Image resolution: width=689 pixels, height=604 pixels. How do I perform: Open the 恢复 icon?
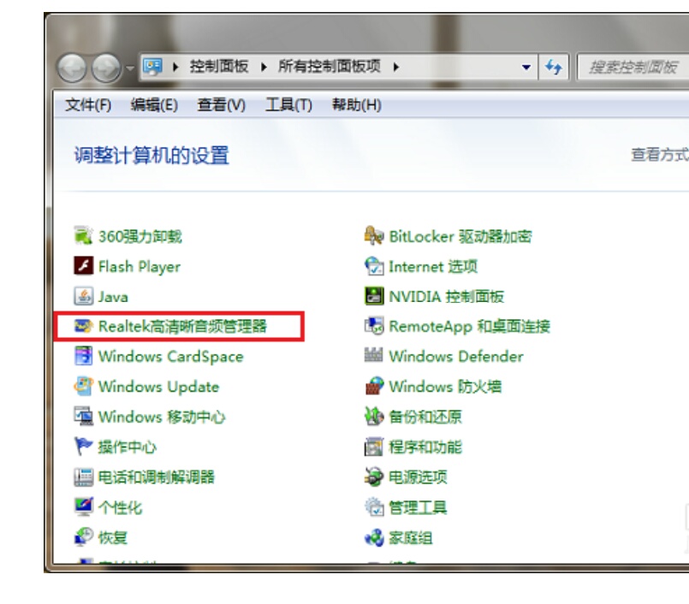(83, 536)
